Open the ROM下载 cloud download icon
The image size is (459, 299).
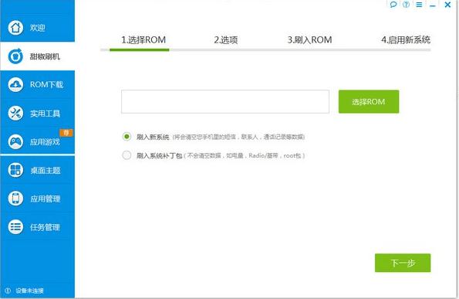point(15,85)
